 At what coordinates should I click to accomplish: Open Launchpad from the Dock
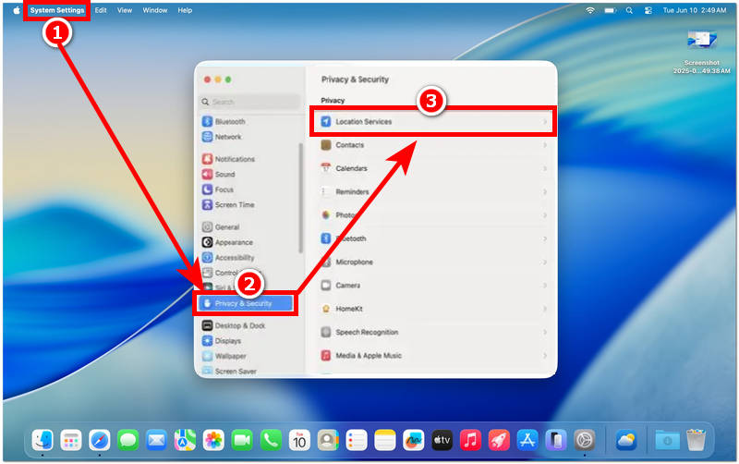coord(71,440)
